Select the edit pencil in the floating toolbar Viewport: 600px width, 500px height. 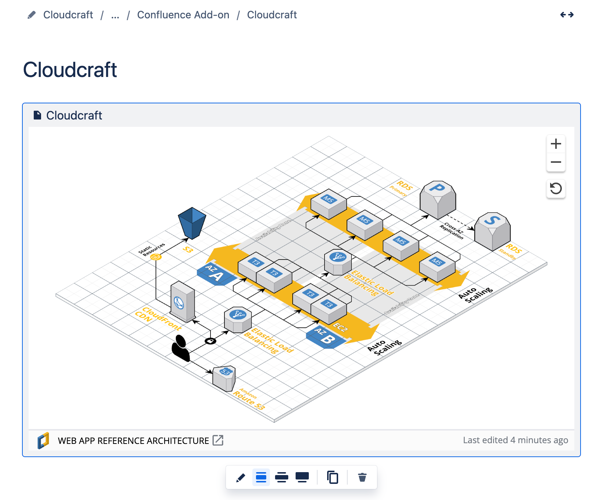(x=240, y=477)
